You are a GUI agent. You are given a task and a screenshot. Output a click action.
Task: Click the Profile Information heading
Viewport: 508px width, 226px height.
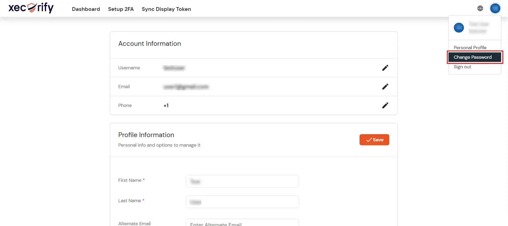[x=146, y=135]
